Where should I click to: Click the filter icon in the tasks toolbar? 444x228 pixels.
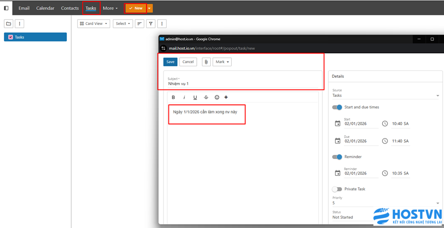[151, 24]
